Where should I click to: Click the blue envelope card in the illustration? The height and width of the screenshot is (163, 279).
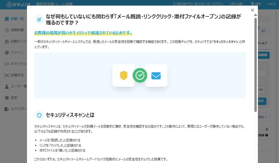tap(156, 76)
